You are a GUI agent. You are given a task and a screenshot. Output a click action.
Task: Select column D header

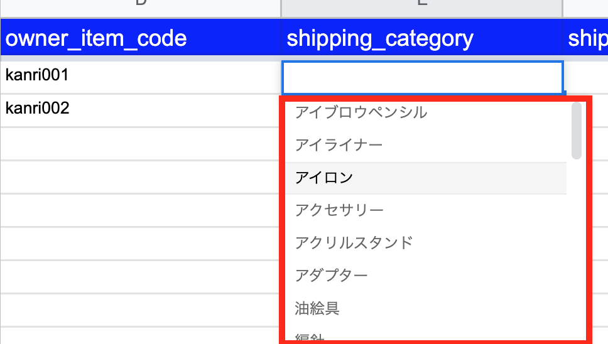pyautogui.click(x=140, y=6)
